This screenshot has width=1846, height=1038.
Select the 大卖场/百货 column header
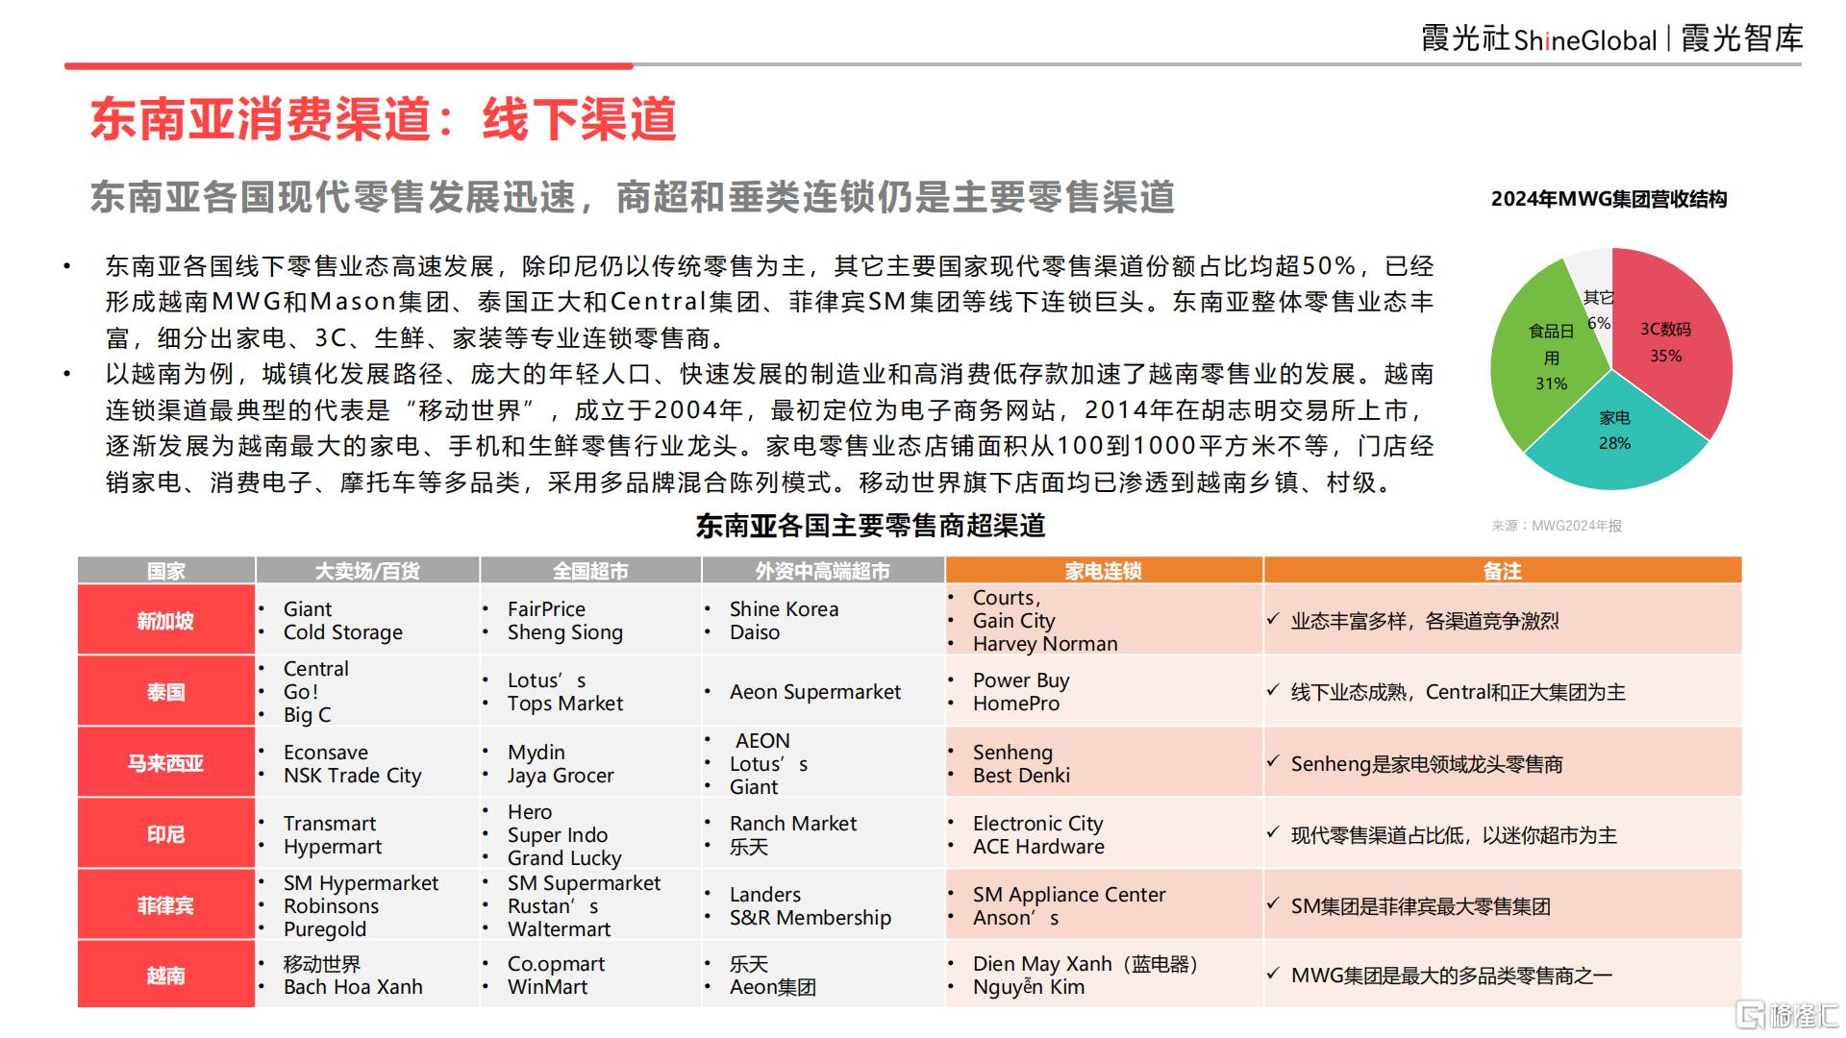tap(366, 569)
